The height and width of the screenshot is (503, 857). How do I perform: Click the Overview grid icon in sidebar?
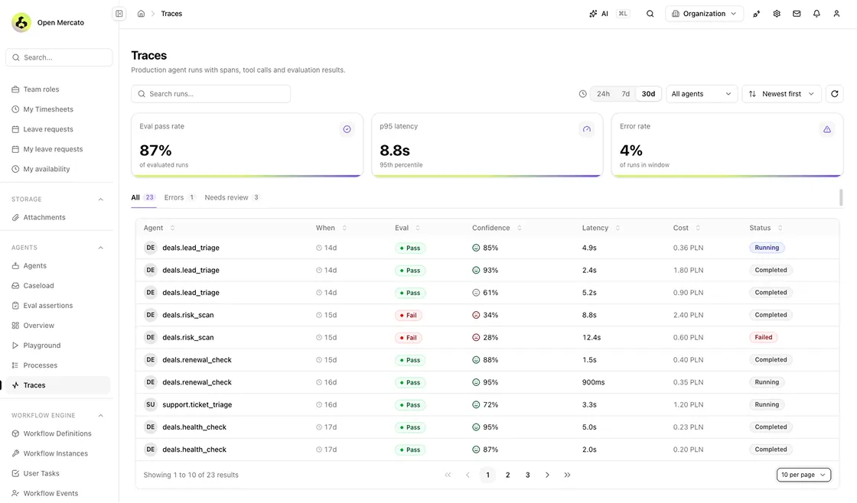[15, 326]
